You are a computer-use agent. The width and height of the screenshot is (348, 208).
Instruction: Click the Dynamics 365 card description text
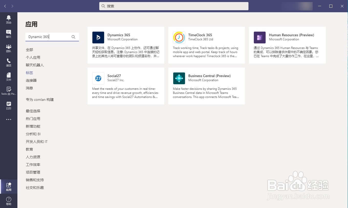point(126,52)
